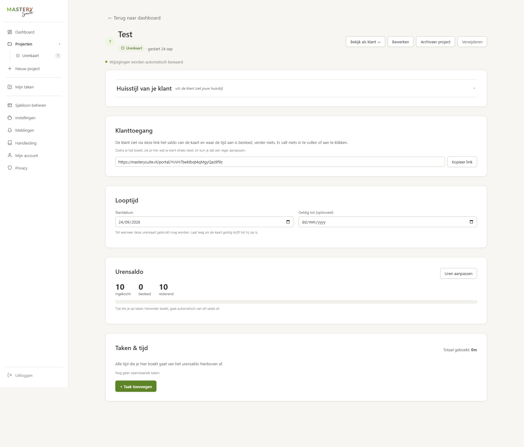524x447 pixels.
Task: Click the Mastery Suite logo
Action: pyautogui.click(x=20, y=12)
